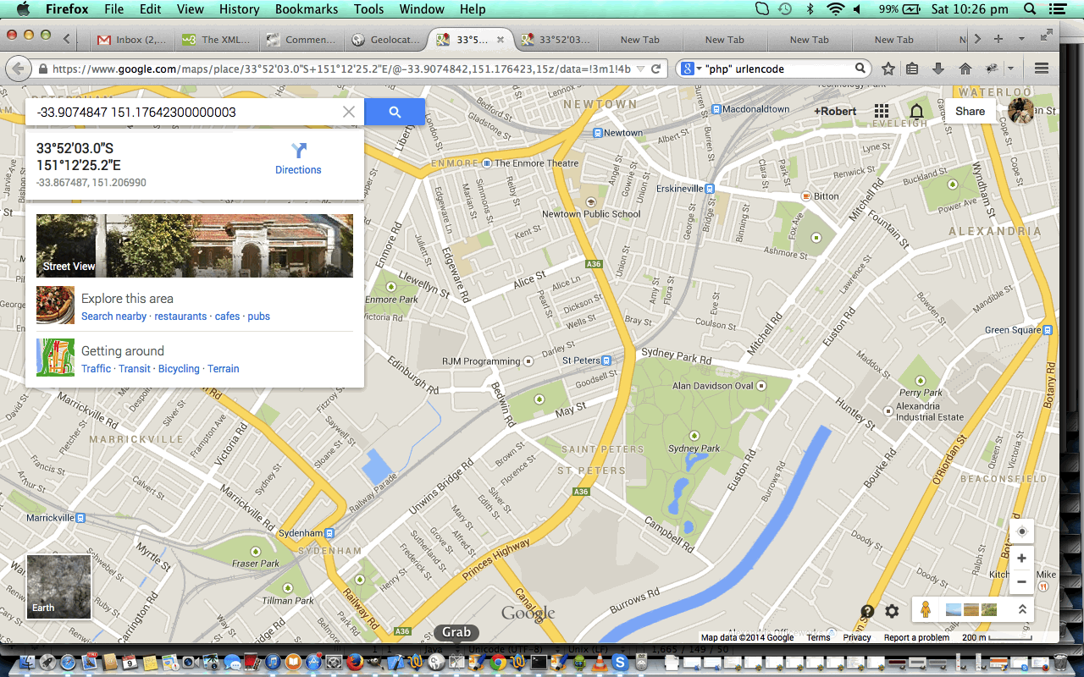Open the Tools menu
This screenshot has height=677, width=1084.
click(368, 9)
